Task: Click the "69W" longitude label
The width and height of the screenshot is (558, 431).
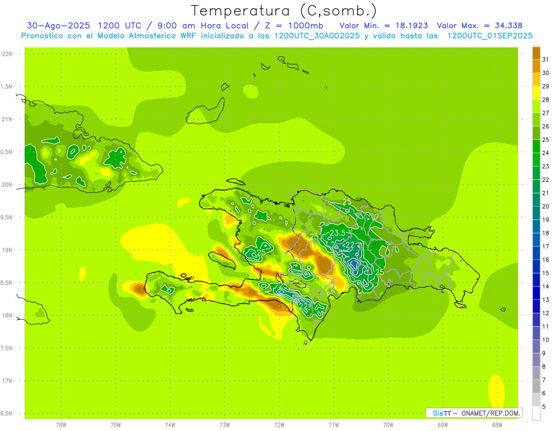Action: click(443, 425)
